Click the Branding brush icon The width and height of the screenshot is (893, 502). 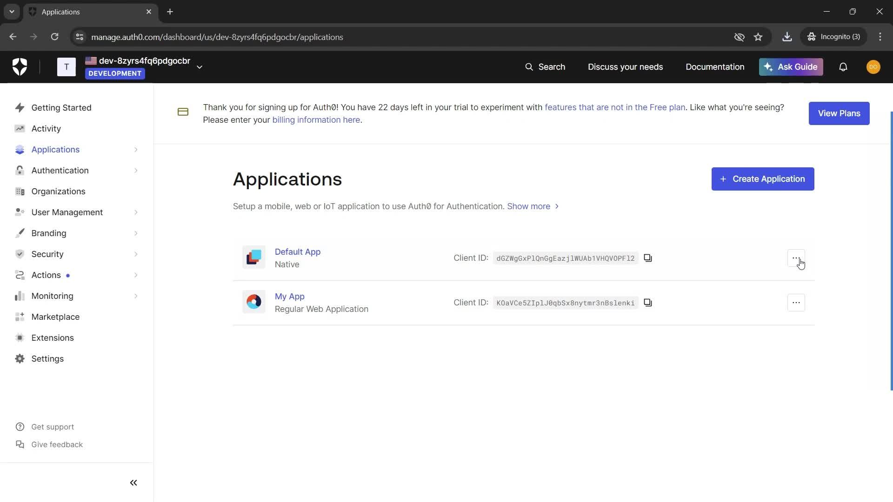coord(20,233)
